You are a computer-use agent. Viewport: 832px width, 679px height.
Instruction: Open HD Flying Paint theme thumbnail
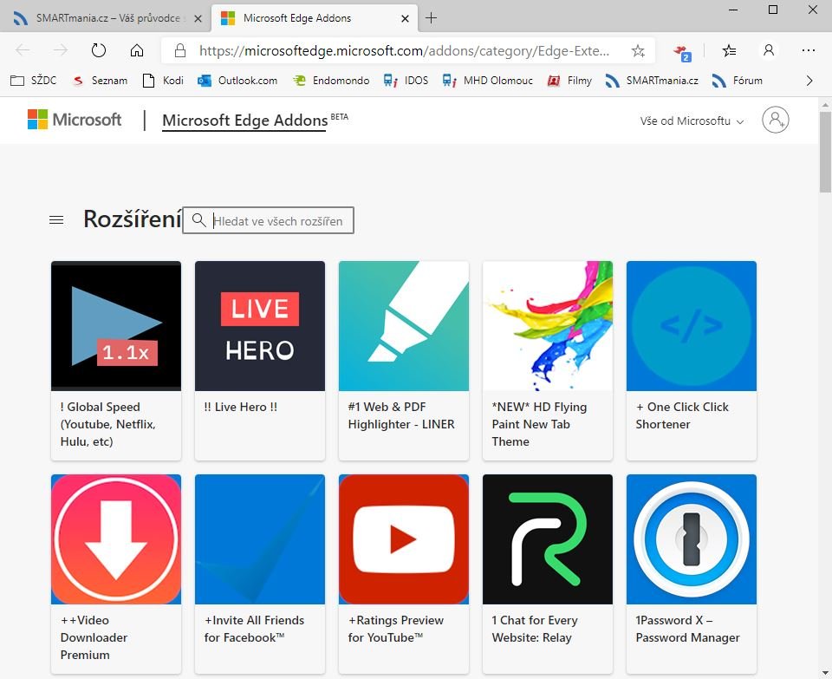pyautogui.click(x=548, y=326)
